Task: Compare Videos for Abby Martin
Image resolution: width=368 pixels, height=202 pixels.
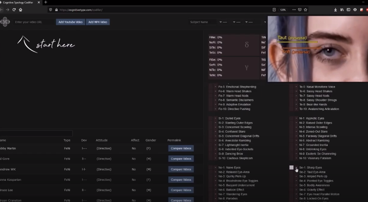Action: (x=181, y=149)
